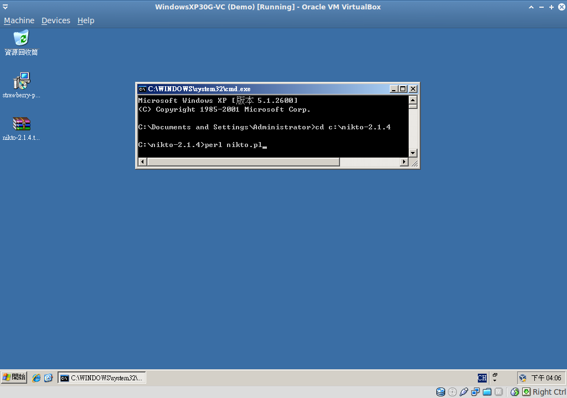The width and height of the screenshot is (567, 398).
Task: Click the second quick launch mail icon
Action: coord(49,378)
